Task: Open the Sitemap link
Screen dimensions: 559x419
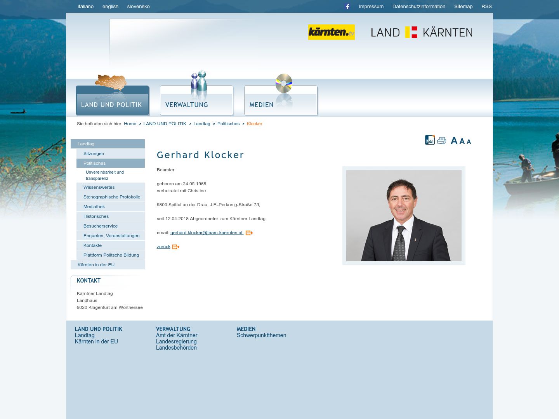Action: tap(464, 7)
